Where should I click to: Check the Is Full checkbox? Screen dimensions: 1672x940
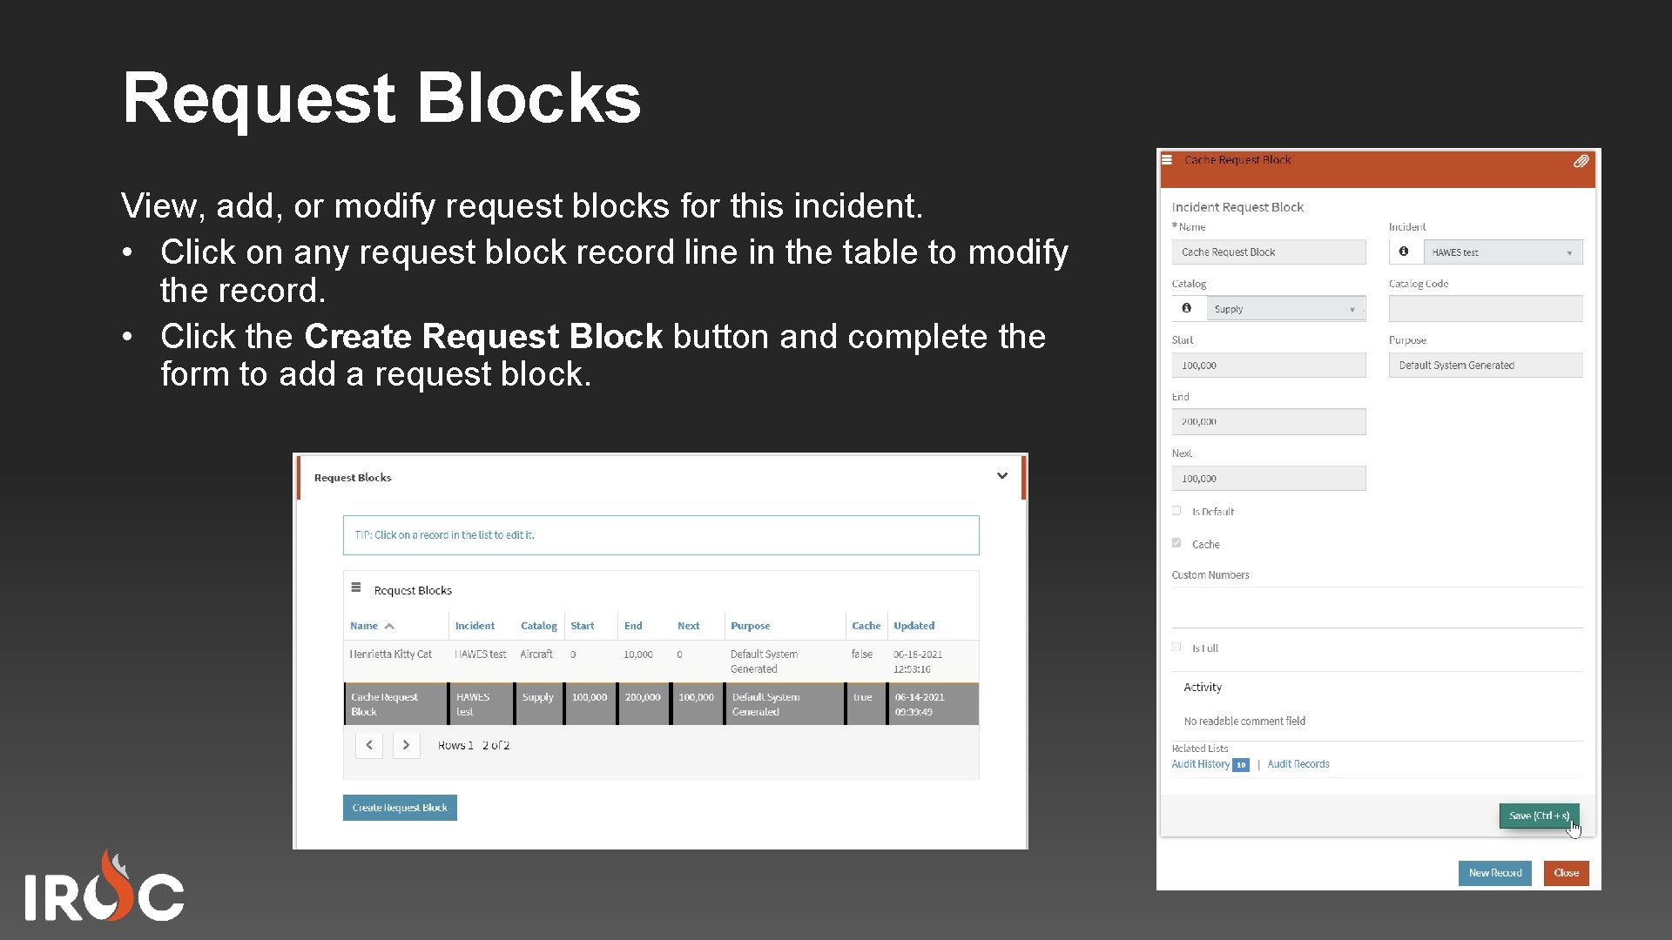(x=1176, y=647)
